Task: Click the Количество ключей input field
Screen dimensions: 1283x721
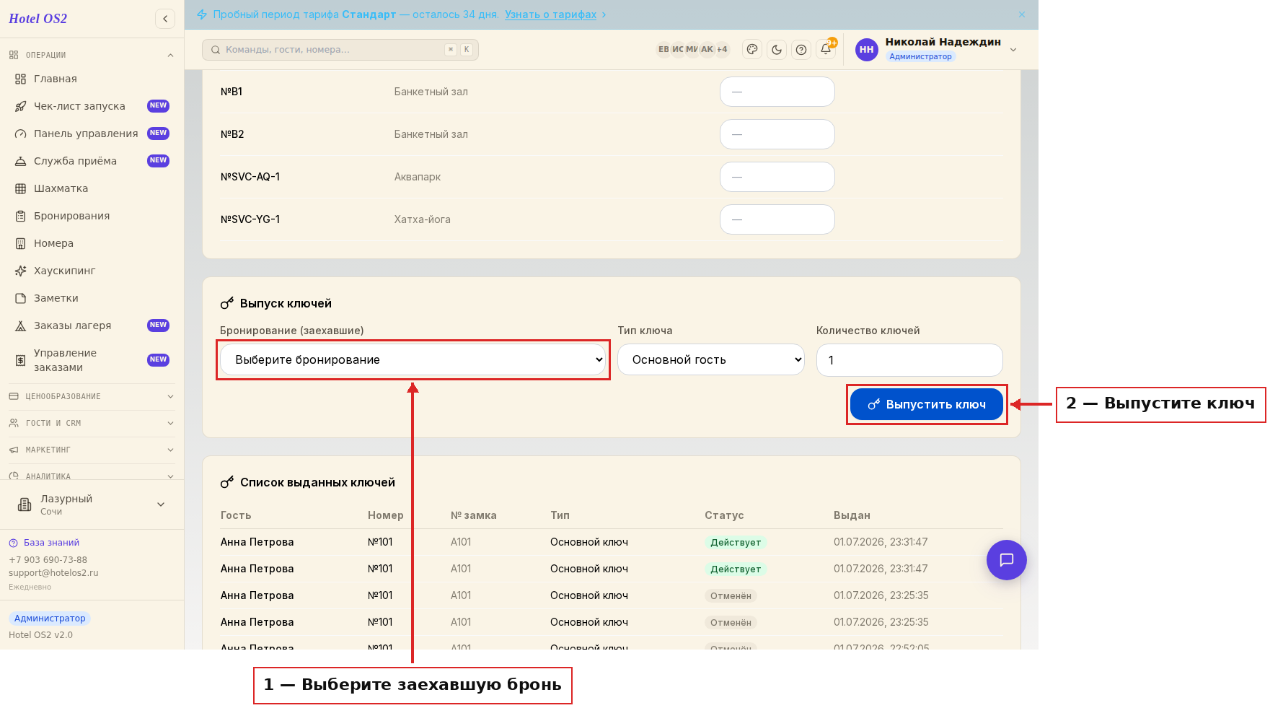Action: pos(909,359)
